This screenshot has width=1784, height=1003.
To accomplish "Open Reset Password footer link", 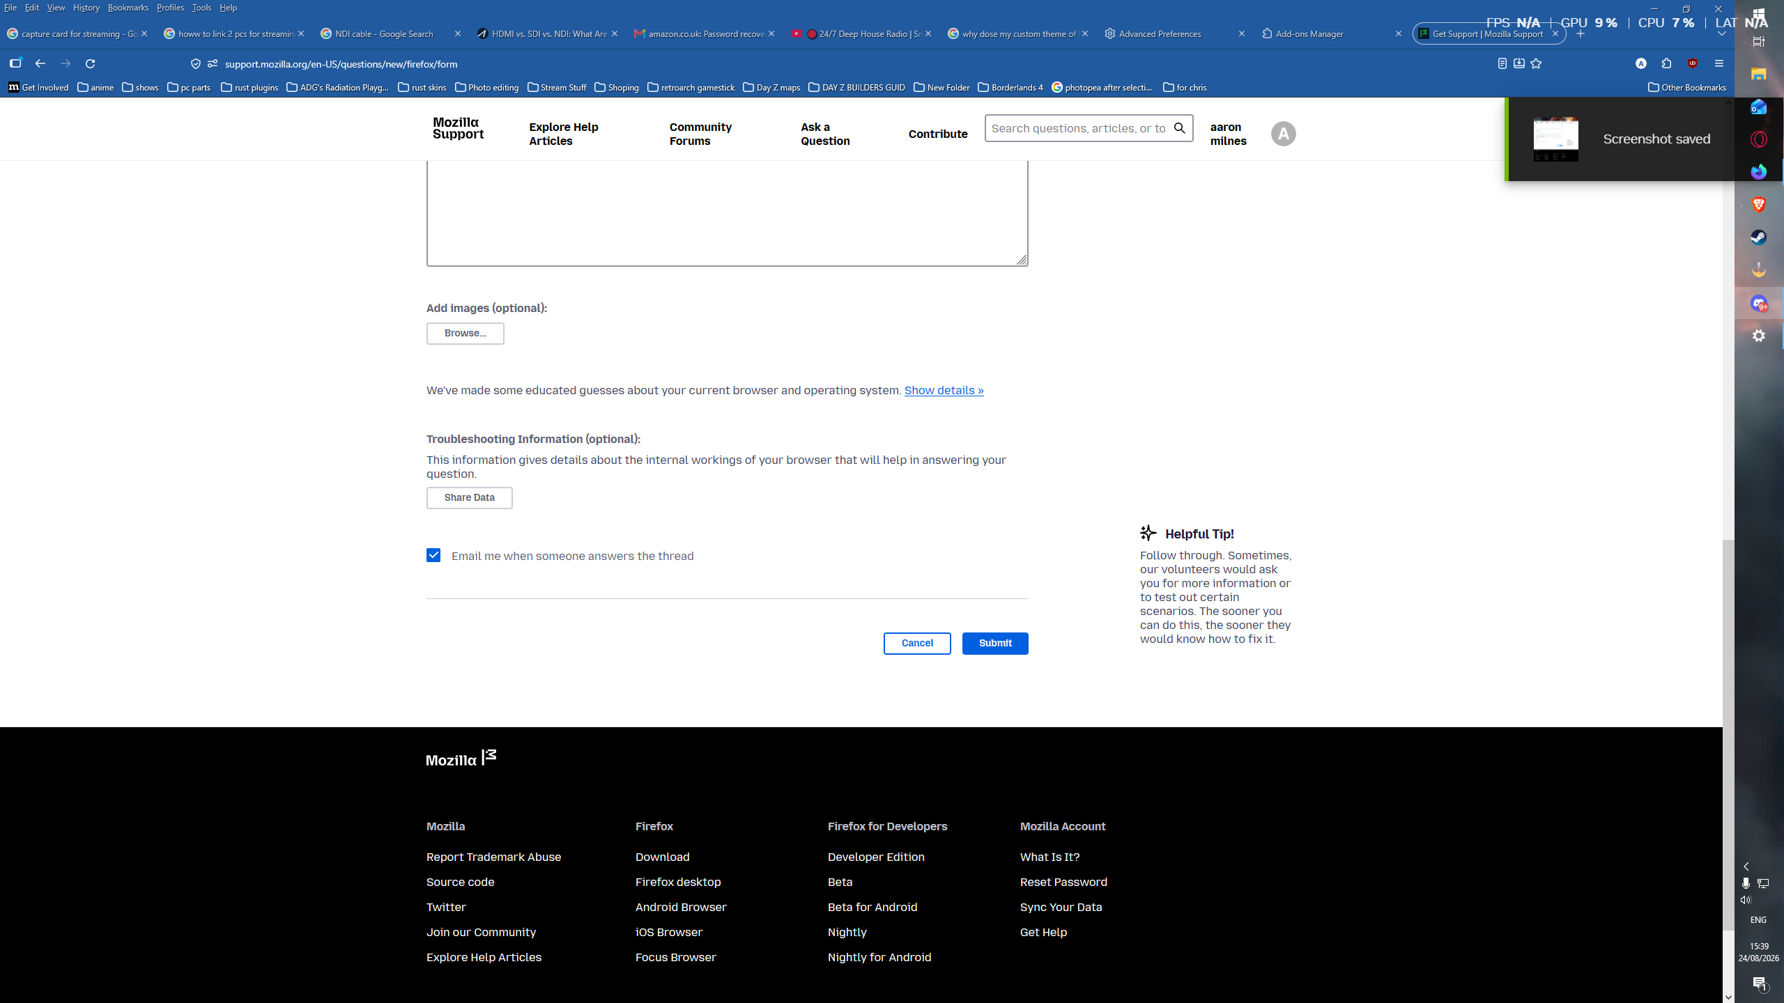I will click(x=1063, y=882).
